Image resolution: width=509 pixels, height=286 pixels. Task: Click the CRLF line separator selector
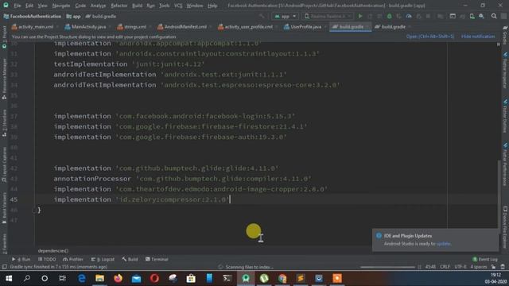click(x=445, y=267)
